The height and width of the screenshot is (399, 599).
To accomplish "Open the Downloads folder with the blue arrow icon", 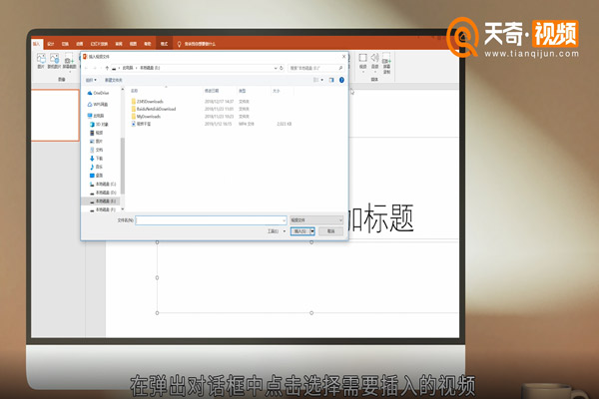I will [96, 158].
